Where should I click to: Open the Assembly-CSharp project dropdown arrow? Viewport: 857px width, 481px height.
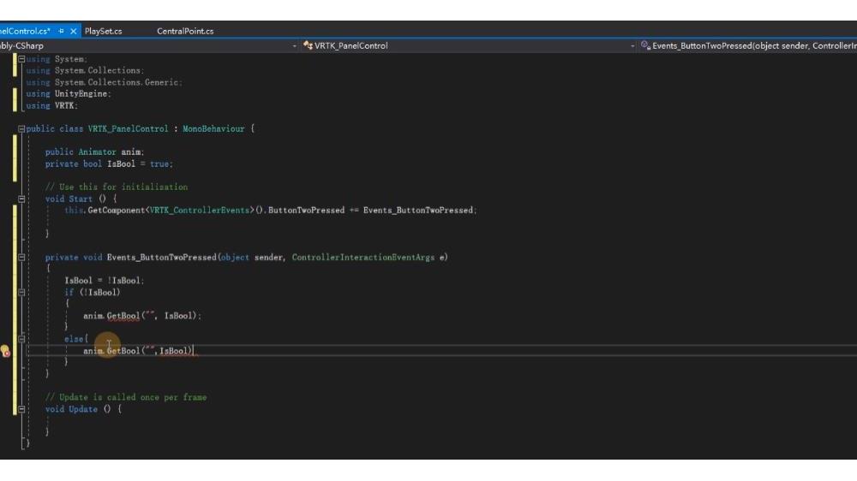pos(295,45)
